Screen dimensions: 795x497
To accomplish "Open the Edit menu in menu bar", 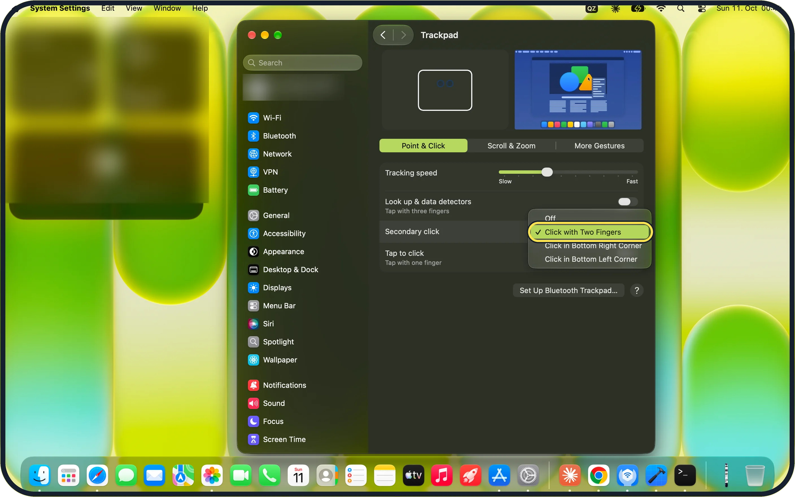I will tap(108, 8).
